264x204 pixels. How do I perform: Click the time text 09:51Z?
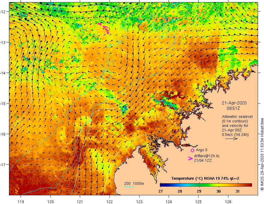tap(233, 108)
